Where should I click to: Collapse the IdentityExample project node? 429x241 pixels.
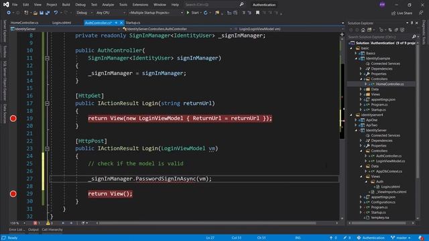coord(356,58)
